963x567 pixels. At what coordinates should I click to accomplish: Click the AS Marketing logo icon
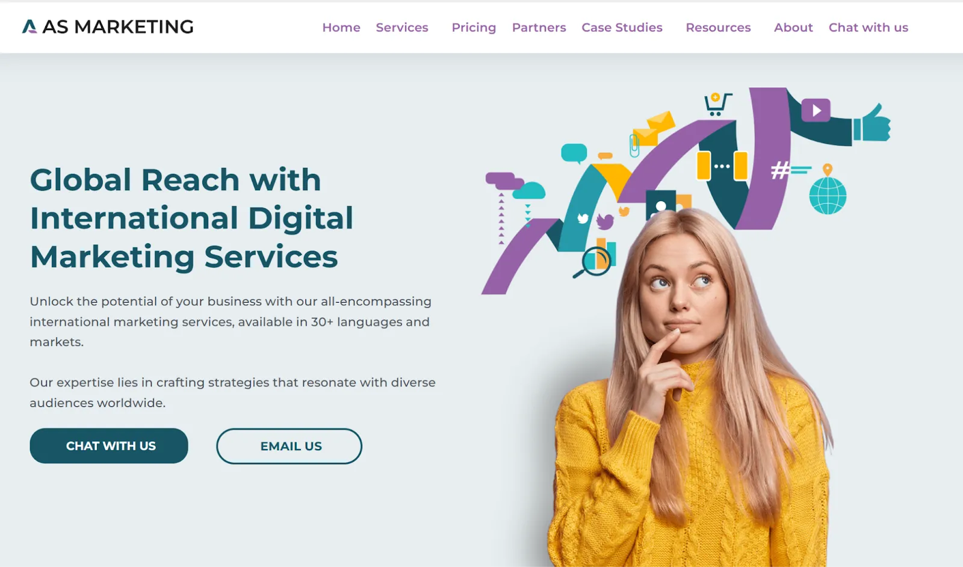[x=29, y=26]
